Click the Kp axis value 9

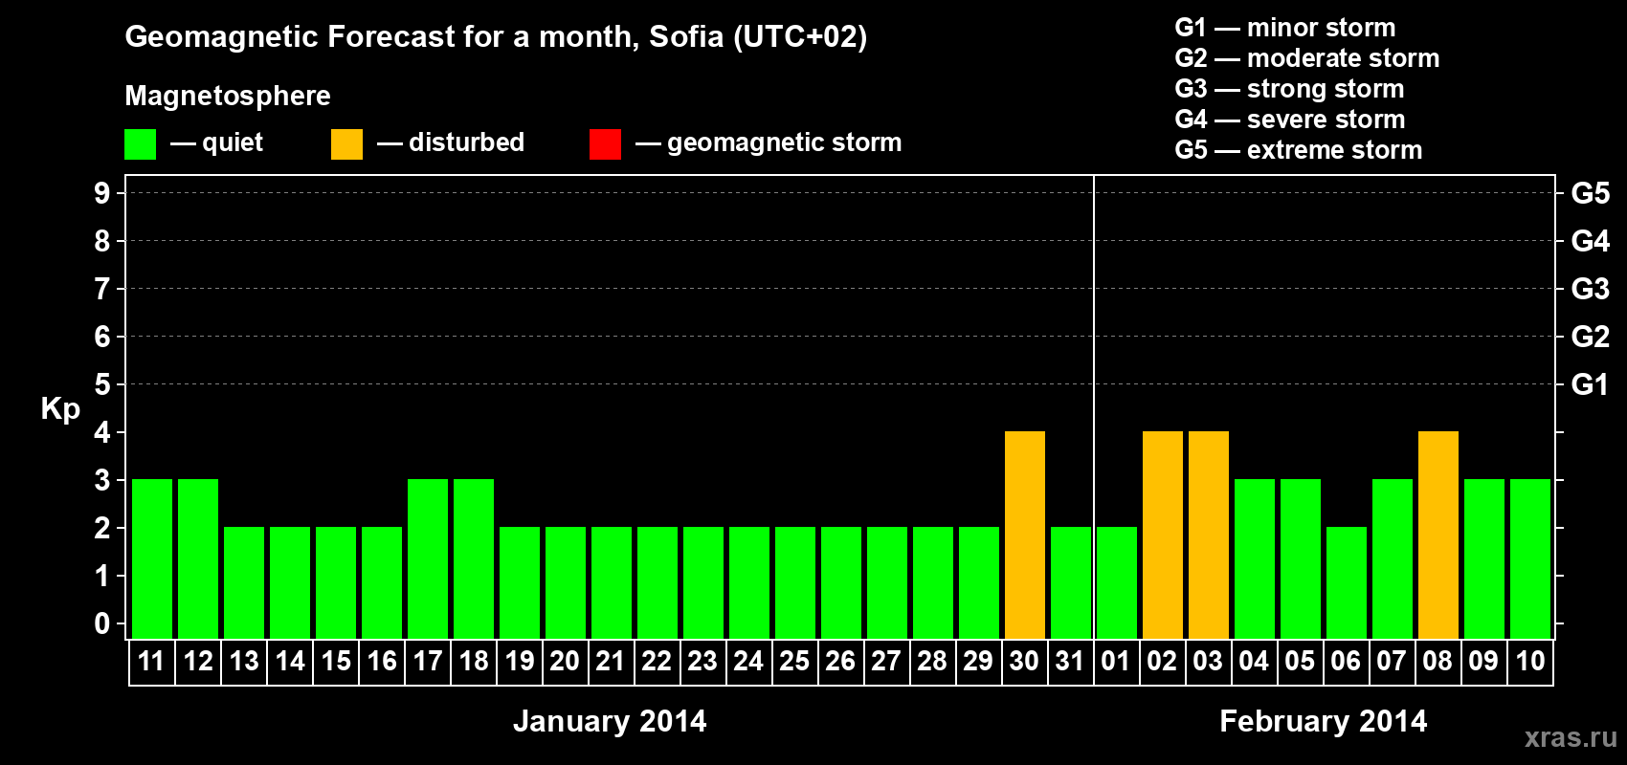(102, 193)
